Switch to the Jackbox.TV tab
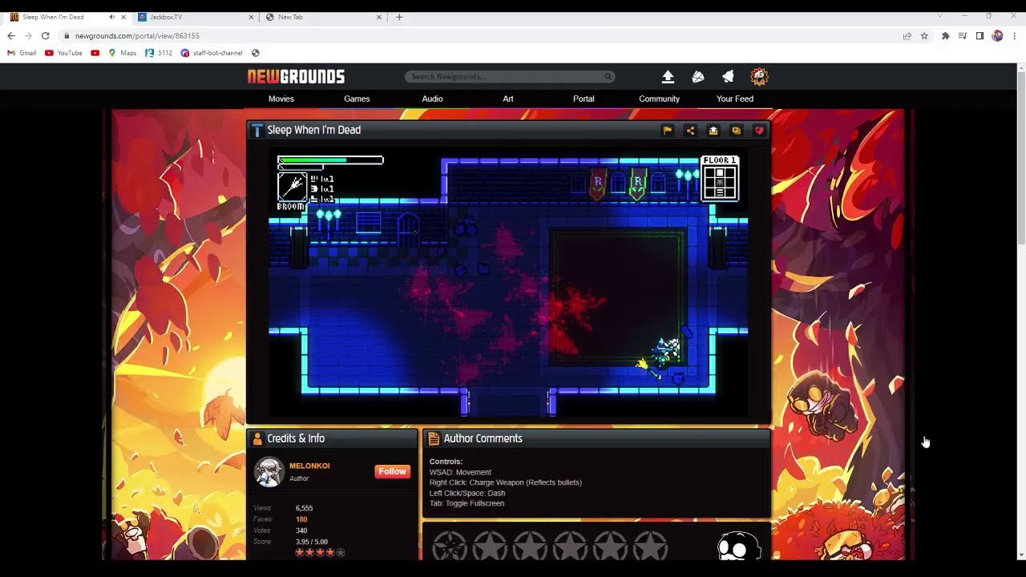Screen dimensions: 1026x577 point(196,17)
